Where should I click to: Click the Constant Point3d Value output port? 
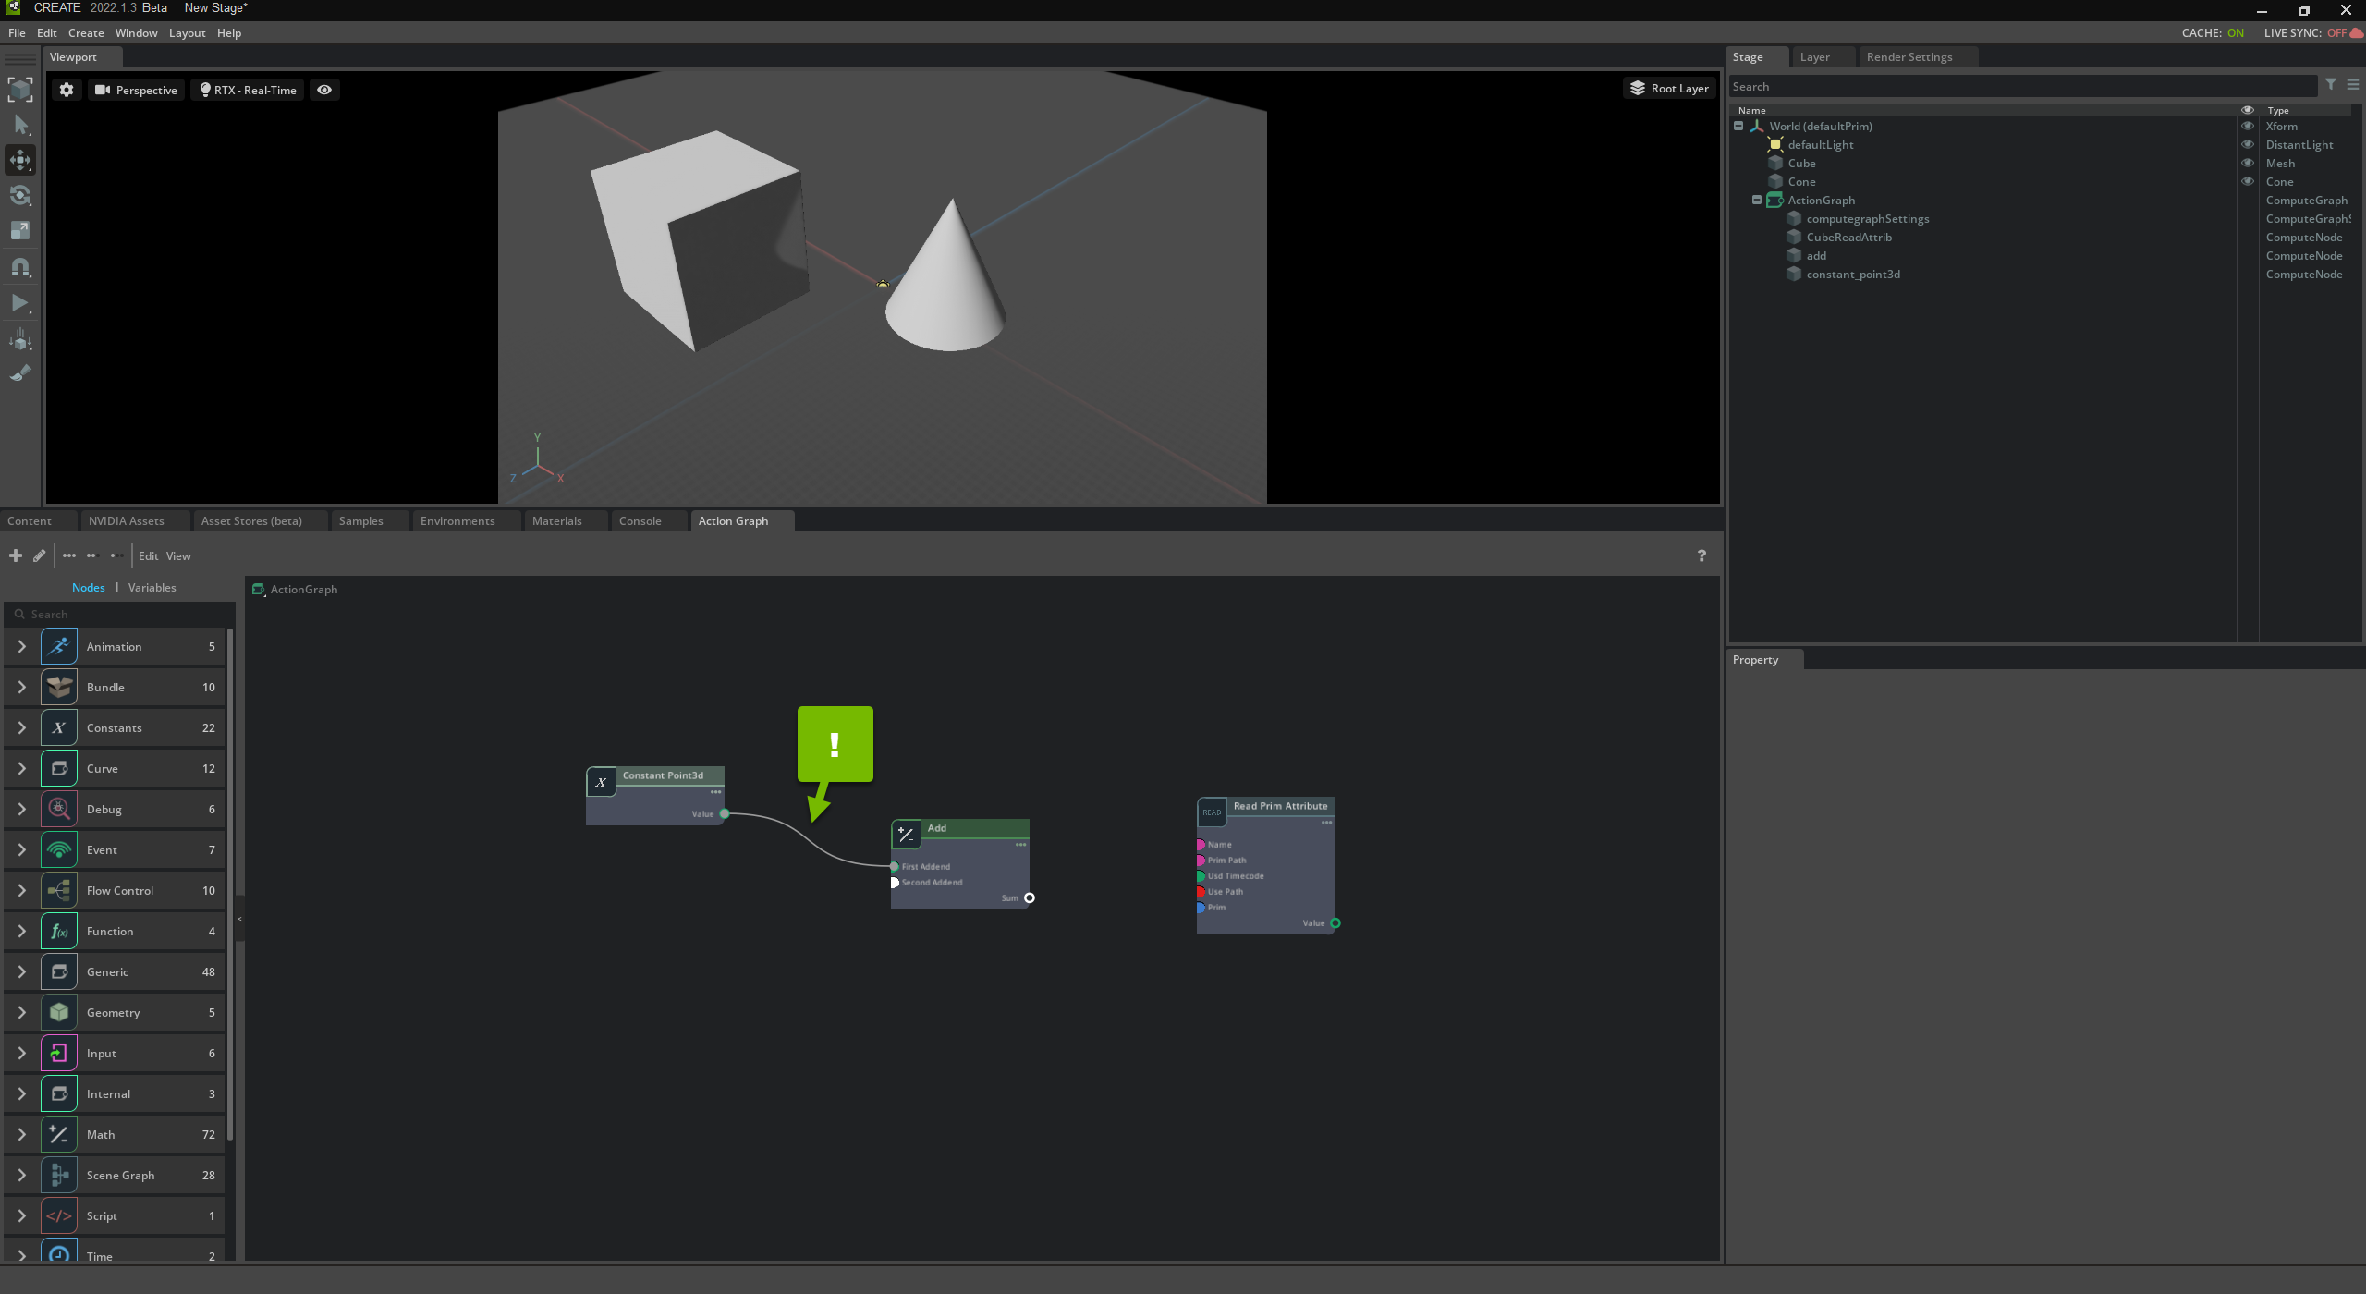pyautogui.click(x=725, y=813)
